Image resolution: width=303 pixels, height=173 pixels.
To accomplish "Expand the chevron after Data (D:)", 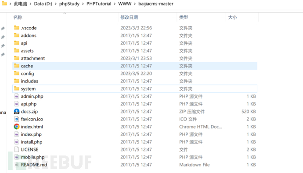I will [56, 4].
